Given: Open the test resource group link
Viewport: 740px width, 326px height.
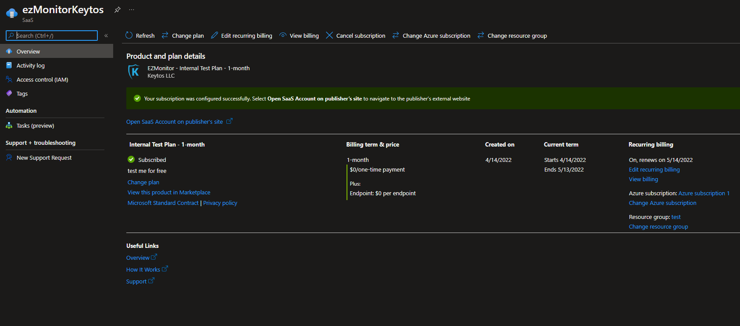Looking at the screenshot, I should [676, 217].
